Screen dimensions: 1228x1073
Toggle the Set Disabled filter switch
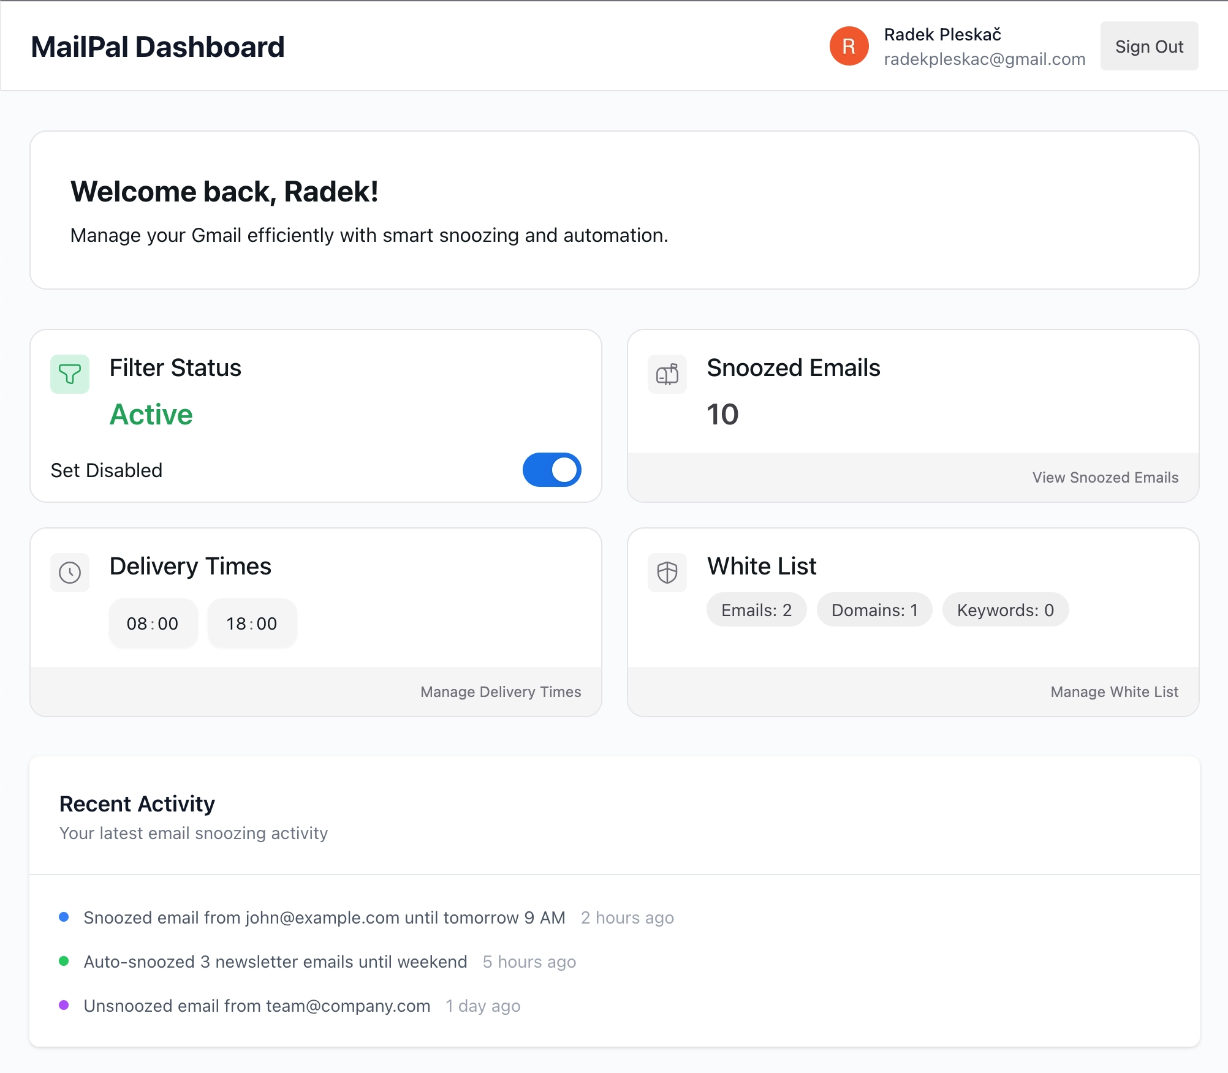point(551,470)
